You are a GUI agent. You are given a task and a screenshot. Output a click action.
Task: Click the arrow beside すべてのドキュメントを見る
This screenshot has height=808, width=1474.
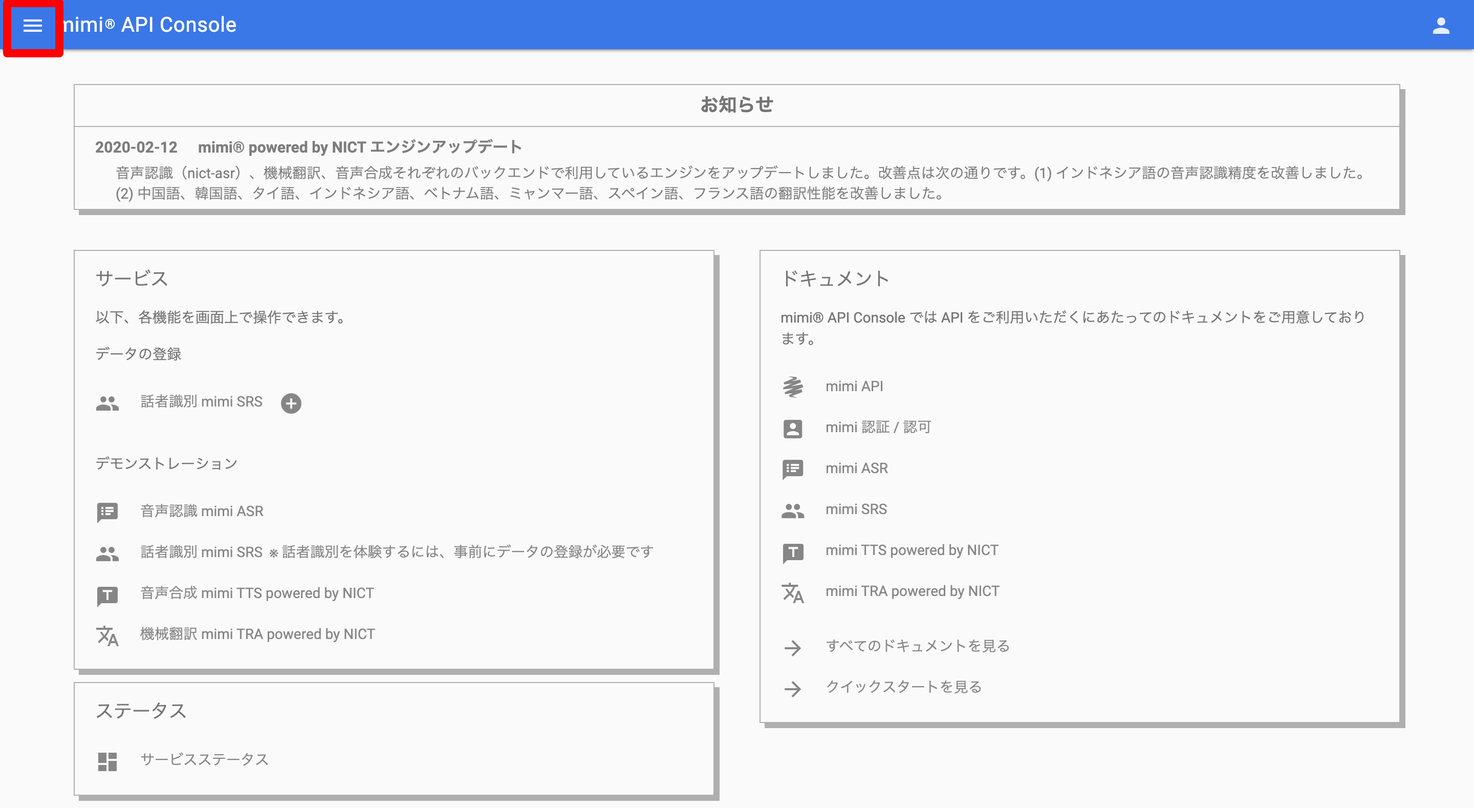(x=792, y=647)
